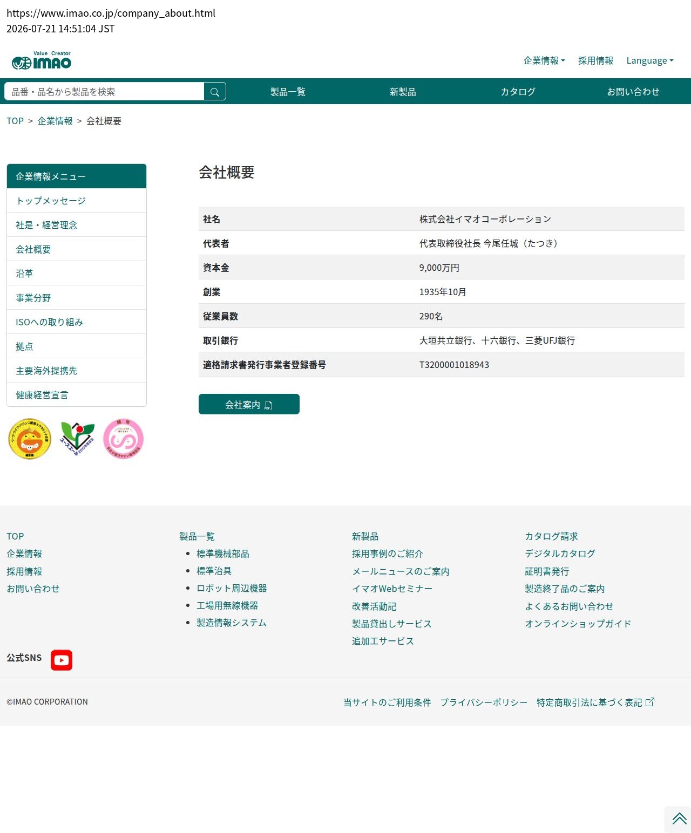The height and width of the screenshot is (833, 691).
Task: Open カタログ請求 in the footer
Action: [551, 536]
